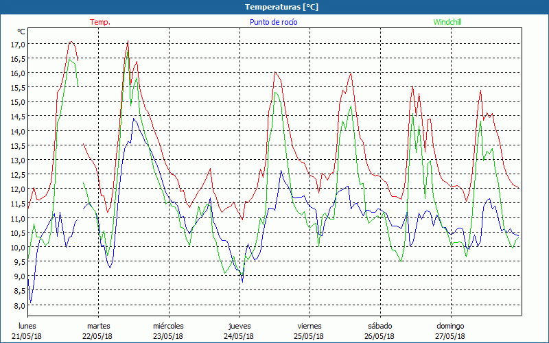Click the 13,0 y-axis value
The height and width of the screenshot is (343, 549).
pos(18,161)
